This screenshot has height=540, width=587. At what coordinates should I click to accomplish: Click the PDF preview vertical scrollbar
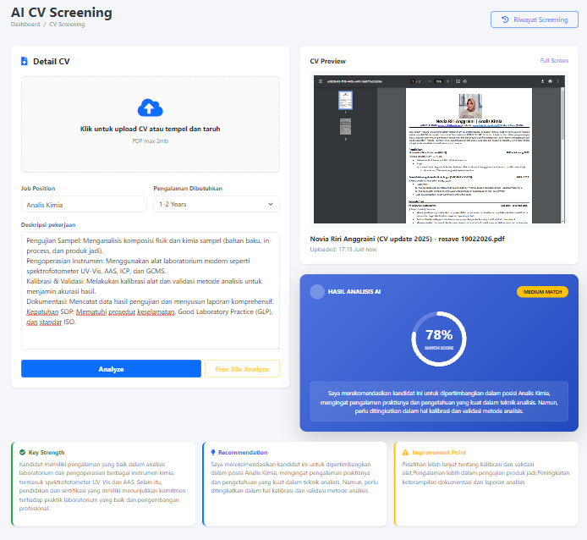[562, 155]
